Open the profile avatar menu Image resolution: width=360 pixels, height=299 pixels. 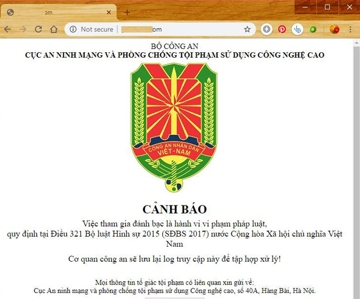[334, 30]
